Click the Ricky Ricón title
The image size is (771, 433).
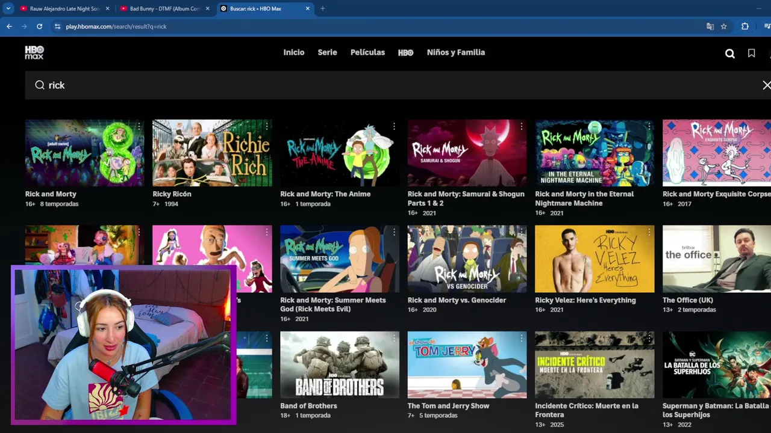tap(172, 194)
